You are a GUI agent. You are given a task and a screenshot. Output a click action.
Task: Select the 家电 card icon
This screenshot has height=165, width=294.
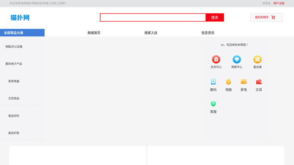pyautogui.click(x=244, y=82)
